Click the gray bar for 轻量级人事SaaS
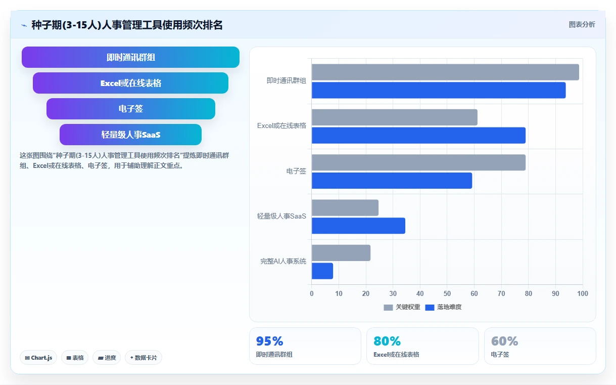This screenshot has width=616, height=385. pos(345,208)
